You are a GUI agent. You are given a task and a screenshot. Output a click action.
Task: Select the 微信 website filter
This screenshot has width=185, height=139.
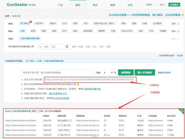75,31
